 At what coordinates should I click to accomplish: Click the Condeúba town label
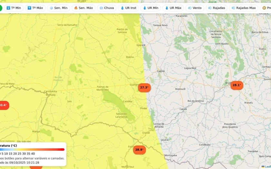coord(205,145)
